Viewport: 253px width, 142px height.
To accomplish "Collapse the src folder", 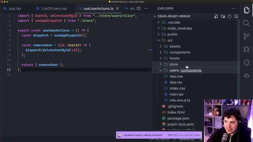I will click(170, 40).
